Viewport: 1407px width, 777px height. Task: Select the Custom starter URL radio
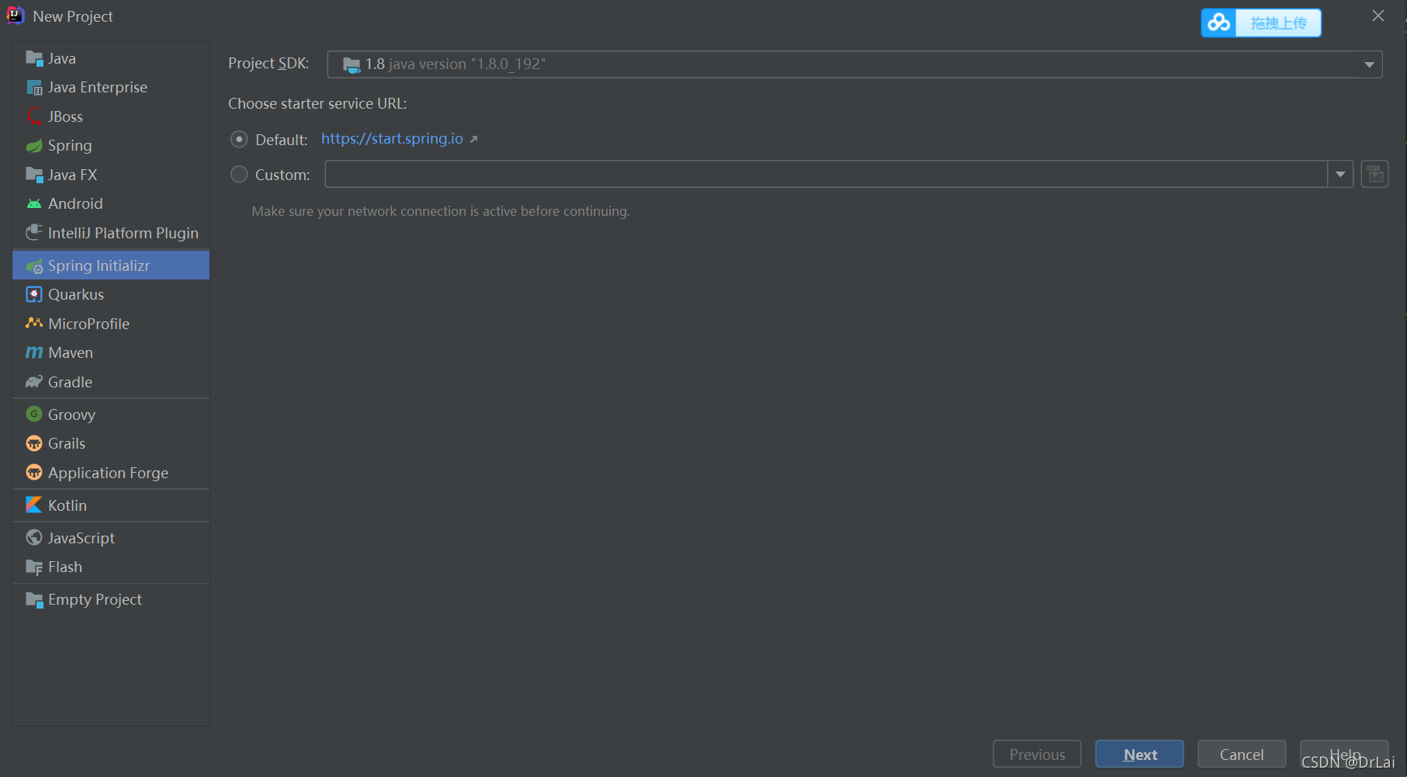(x=239, y=175)
